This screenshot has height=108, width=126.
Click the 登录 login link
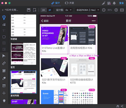tap(121, 3)
